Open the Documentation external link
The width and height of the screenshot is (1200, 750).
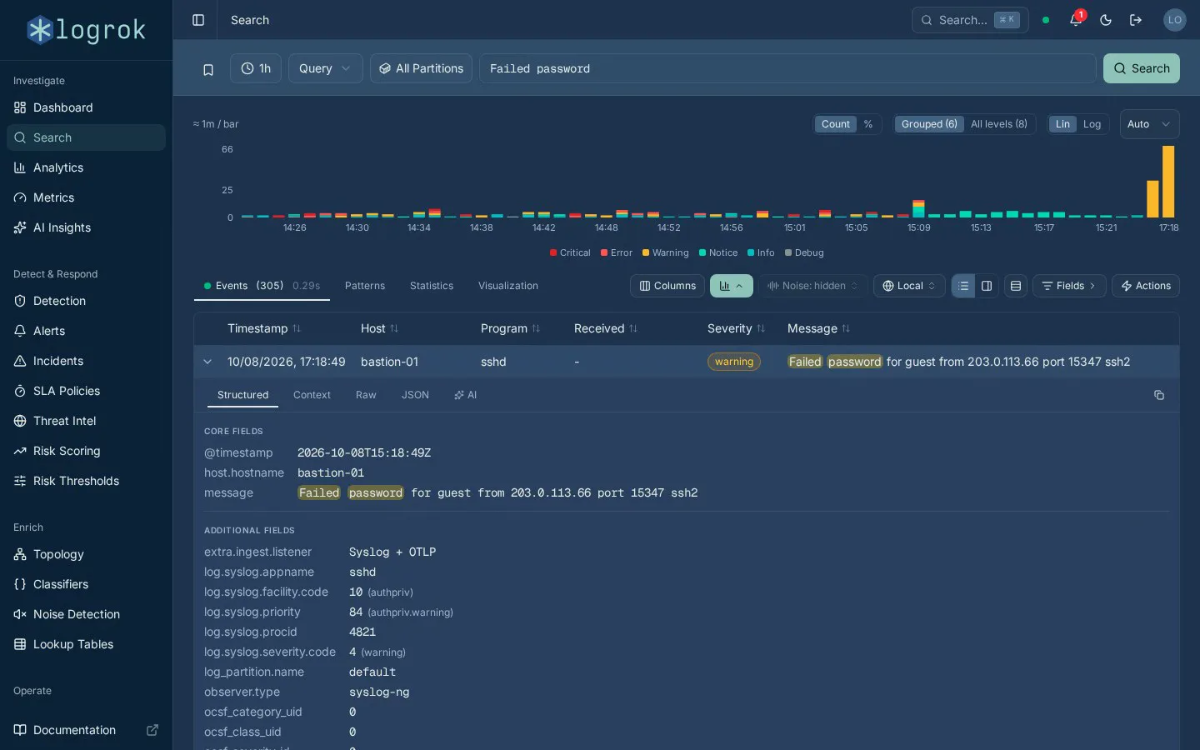point(86,730)
